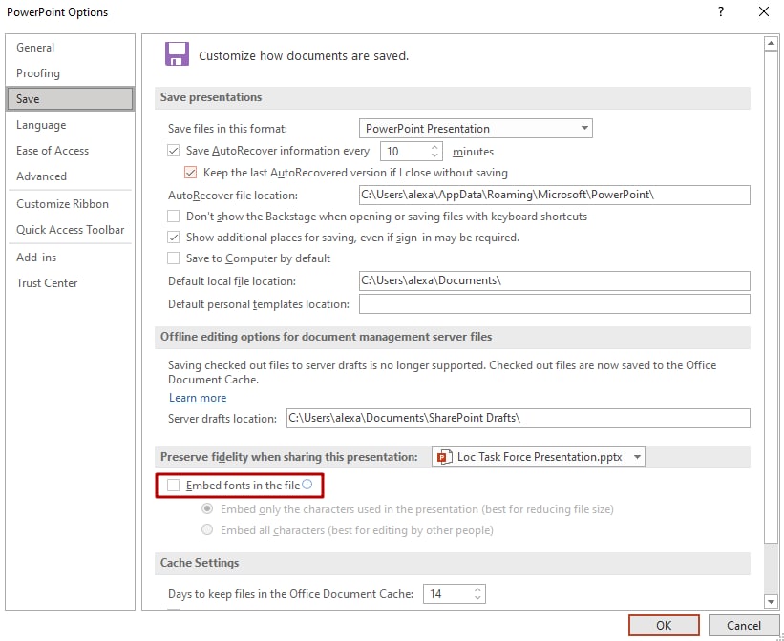Select Embed only the characters used option
Screen dimensions: 784x641
click(207, 509)
